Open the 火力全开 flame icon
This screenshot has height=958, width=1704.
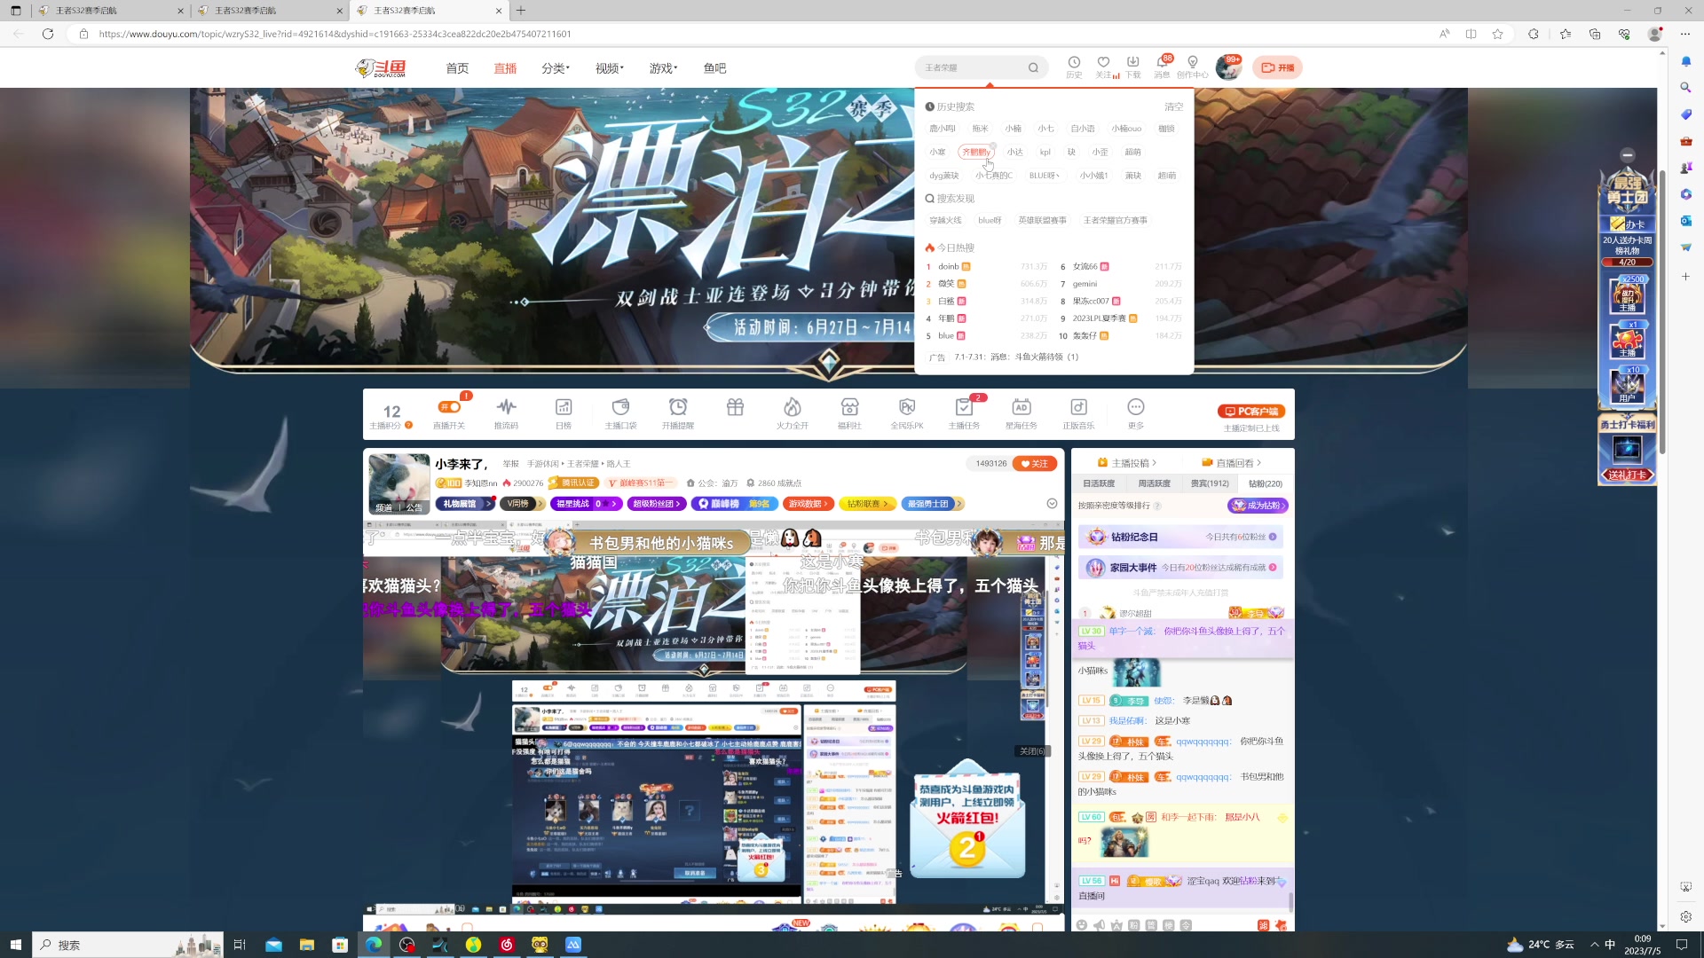[792, 408]
